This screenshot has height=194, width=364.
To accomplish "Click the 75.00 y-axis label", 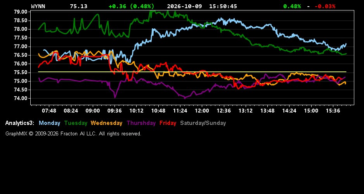I will click(21, 81).
